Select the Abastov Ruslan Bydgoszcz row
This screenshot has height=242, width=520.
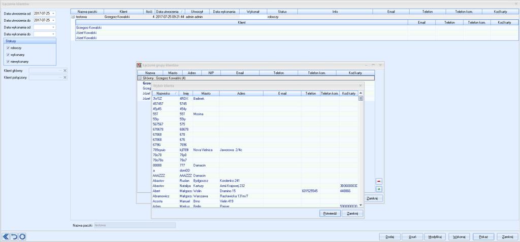[x=255, y=181]
